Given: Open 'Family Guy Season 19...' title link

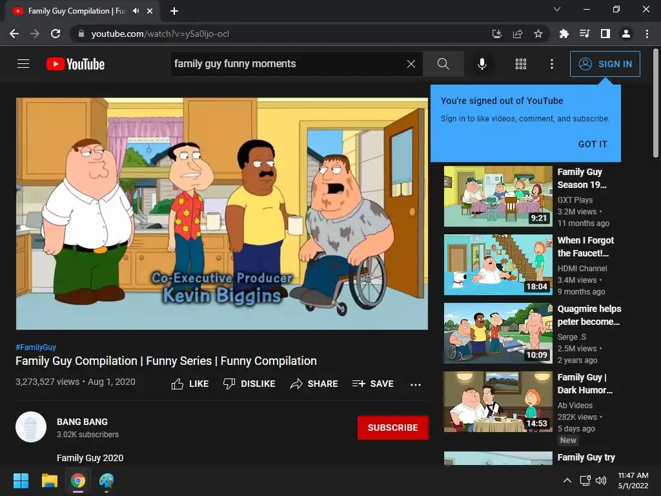Looking at the screenshot, I should [582, 178].
